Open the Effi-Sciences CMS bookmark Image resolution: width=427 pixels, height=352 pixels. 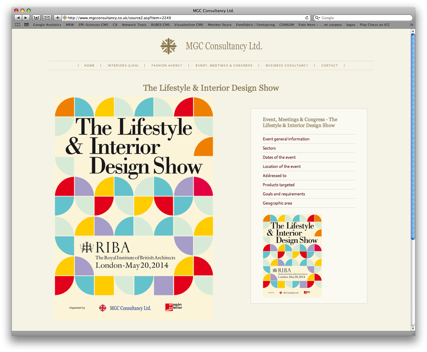click(x=93, y=25)
